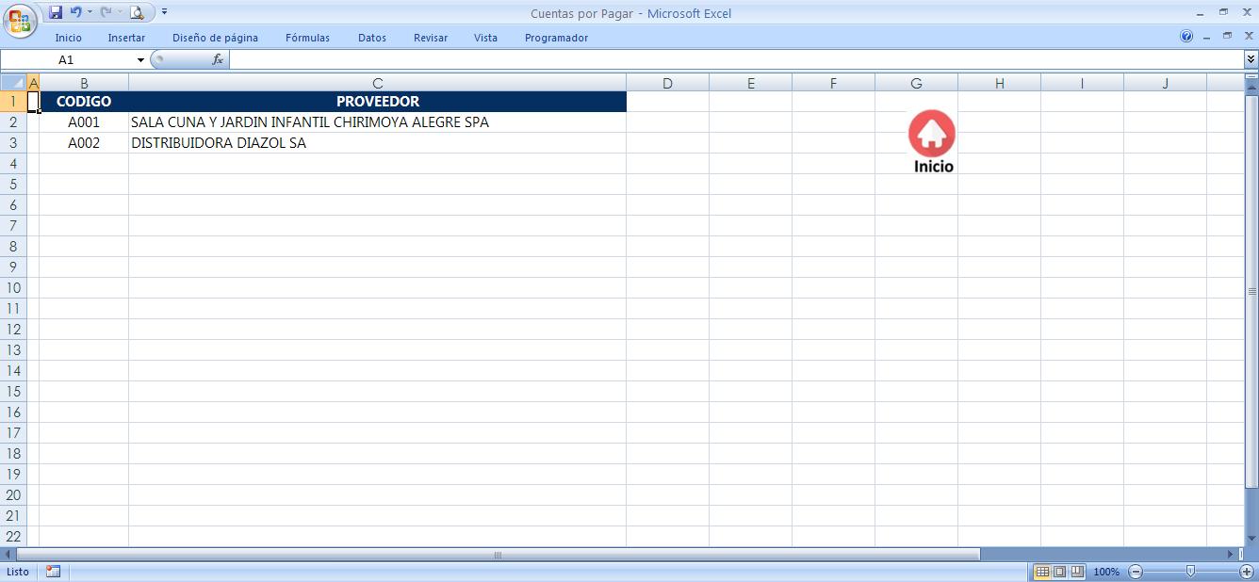Image resolution: width=1259 pixels, height=582 pixels.
Task: Select column G header
Action: click(x=916, y=83)
